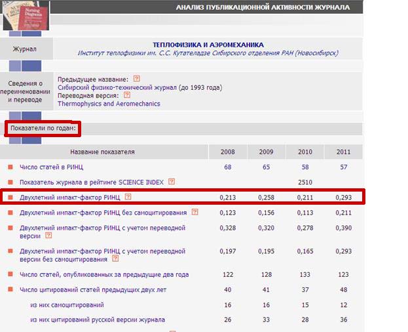The image size is (408, 332).
Task: Click impact factor value 0,165
Action: [x=305, y=251]
